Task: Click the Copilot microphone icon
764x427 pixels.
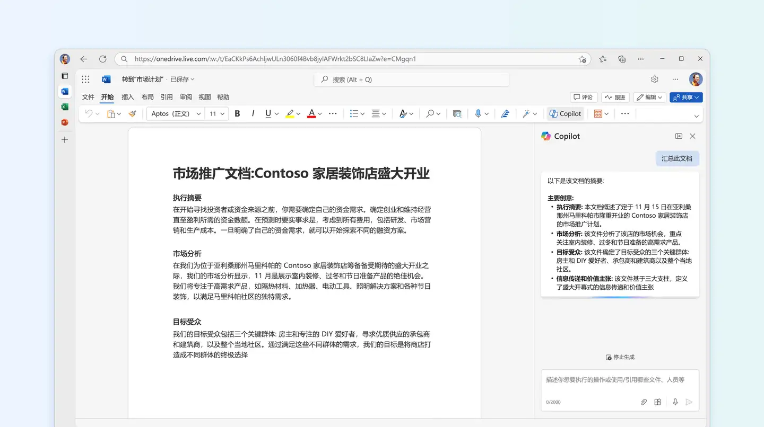Action: [675, 402]
